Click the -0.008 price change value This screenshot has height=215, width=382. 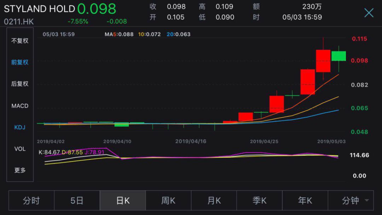[x=117, y=22]
